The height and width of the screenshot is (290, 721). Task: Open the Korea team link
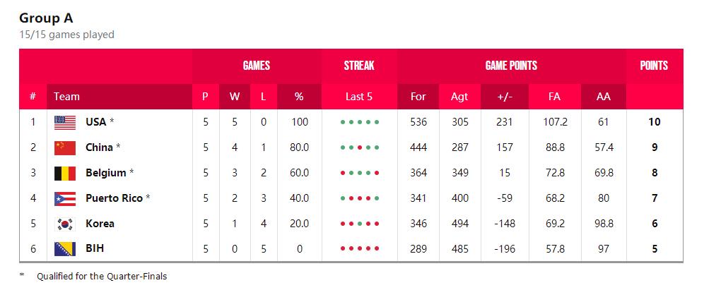tap(100, 224)
